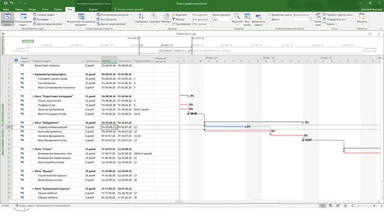Click the Save icon in quick access toolbar
This screenshot has height=216, width=384.
tap(5, 3)
